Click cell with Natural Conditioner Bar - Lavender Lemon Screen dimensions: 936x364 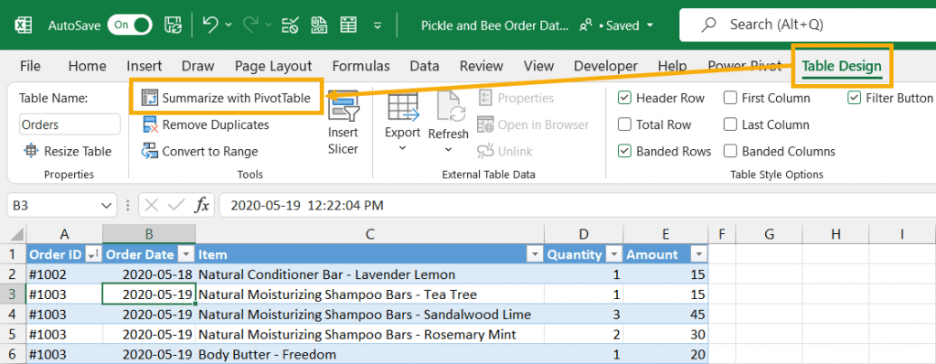370,275
